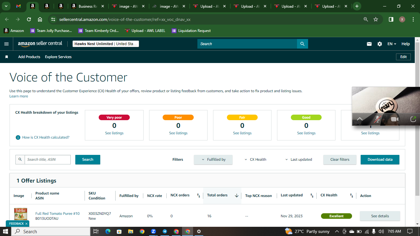This screenshot has height=236, width=420.
Task: View site information icon in the address bar
Action: click(x=53, y=19)
